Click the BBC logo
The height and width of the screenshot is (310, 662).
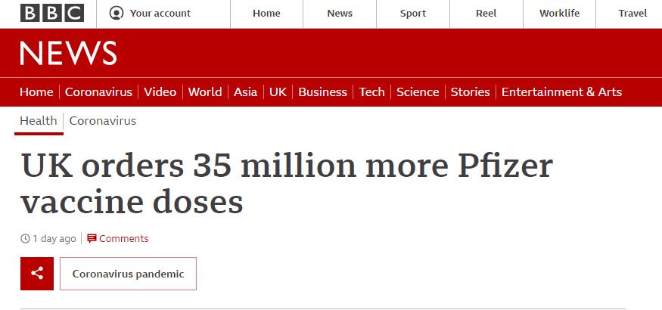pos(52,13)
